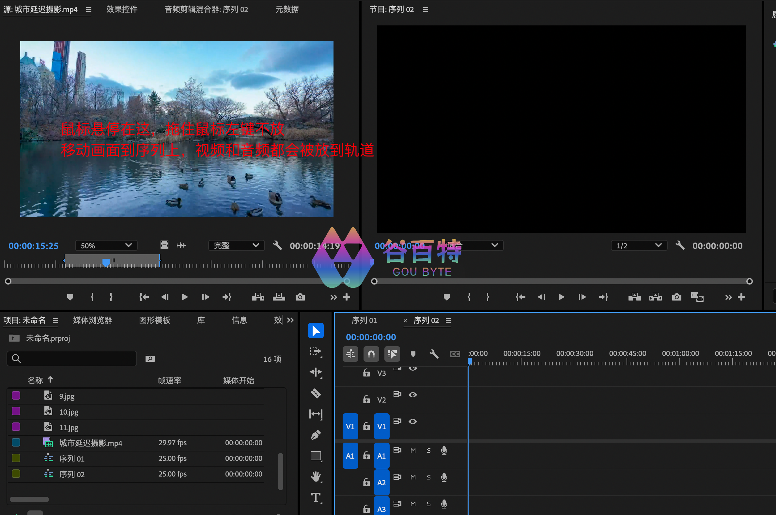Switch to the 效果控件 tab
The width and height of the screenshot is (776, 515).
pyautogui.click(x=122, y=9)
